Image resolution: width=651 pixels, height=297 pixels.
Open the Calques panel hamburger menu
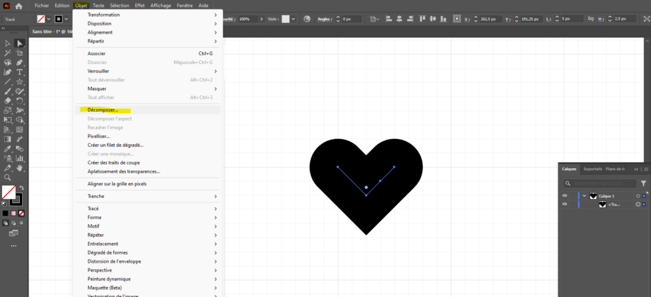[x=645, y=169]
